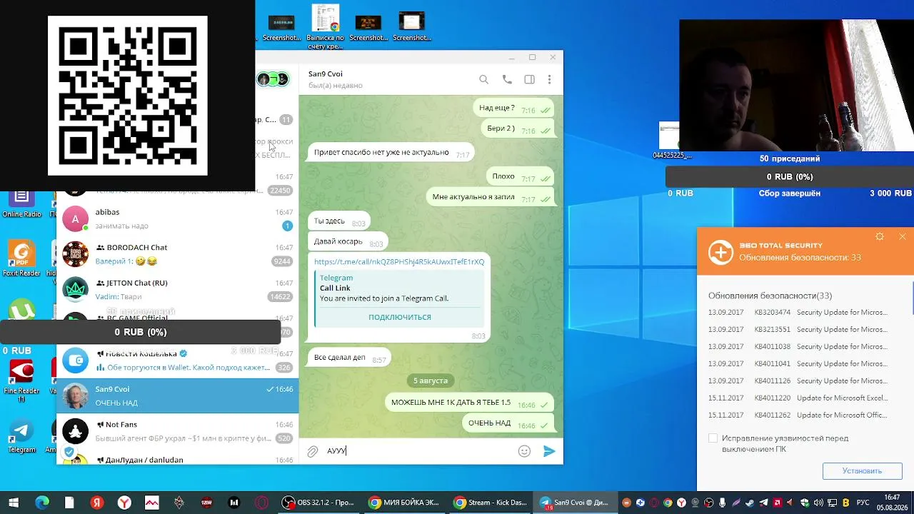View the stories avatars above the chat list
914x514 pixels.
(x=273, y=79)
